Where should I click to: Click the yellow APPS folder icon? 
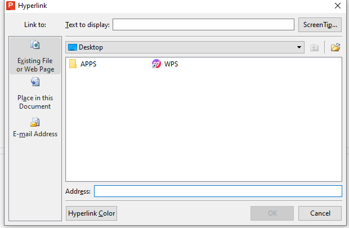coord(73,64)
